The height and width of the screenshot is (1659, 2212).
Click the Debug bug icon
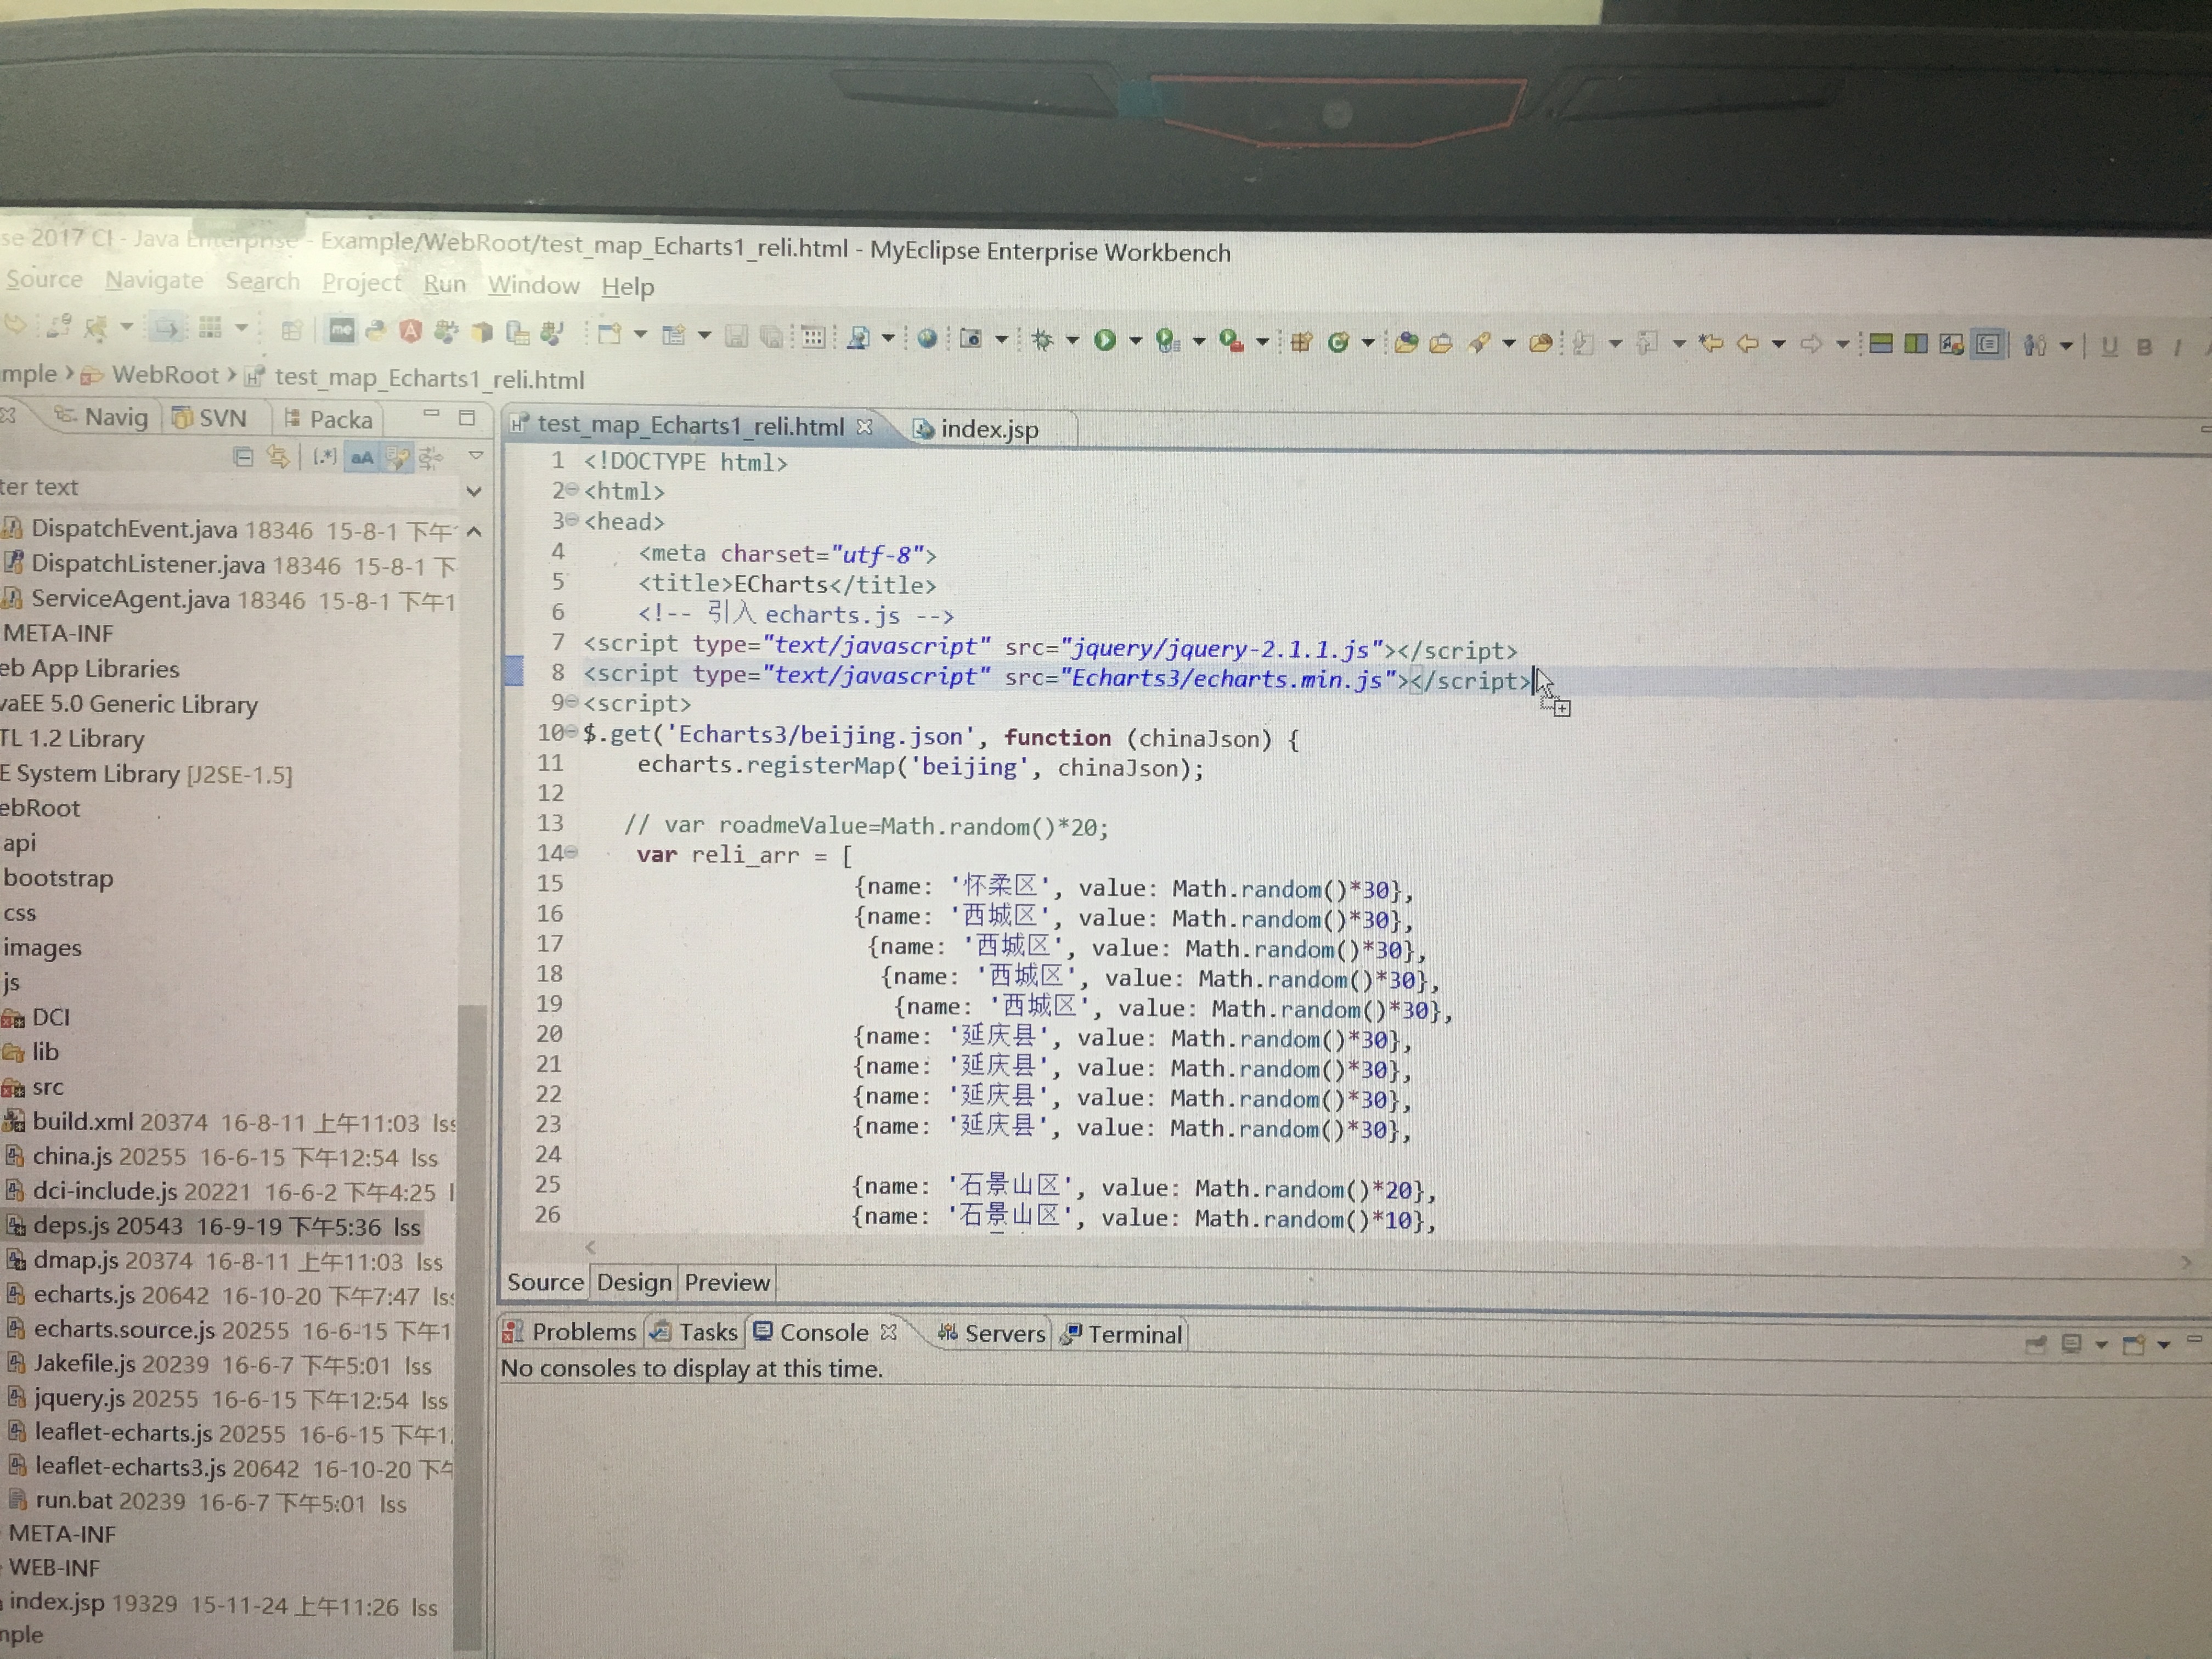[x=1042, y=341]
